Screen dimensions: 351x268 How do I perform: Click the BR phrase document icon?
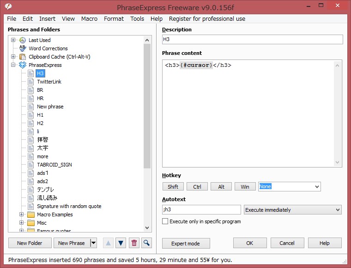(x=31, y=90)
